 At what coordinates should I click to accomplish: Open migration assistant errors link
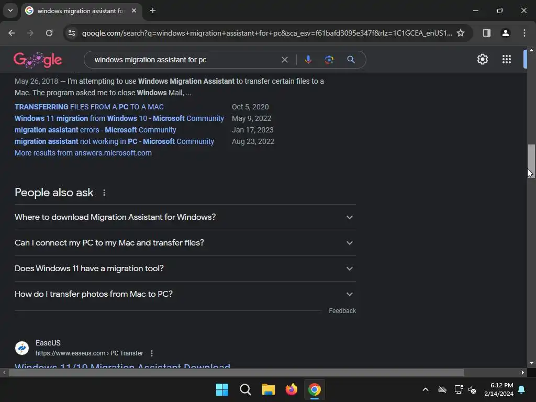point(95,130)
